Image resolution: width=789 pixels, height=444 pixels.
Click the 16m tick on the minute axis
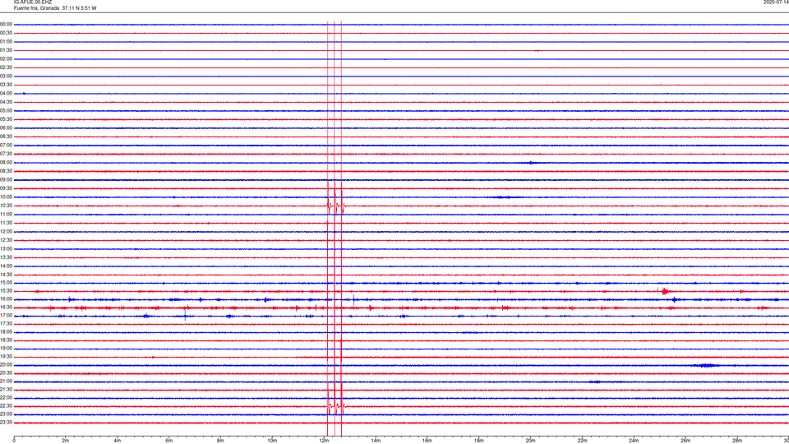coord(427,441)
